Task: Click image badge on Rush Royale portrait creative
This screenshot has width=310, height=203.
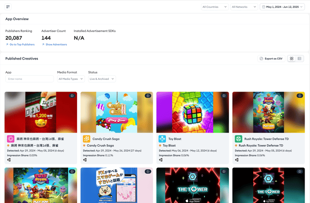Action: pyautogui.click(x=300, y=96)
